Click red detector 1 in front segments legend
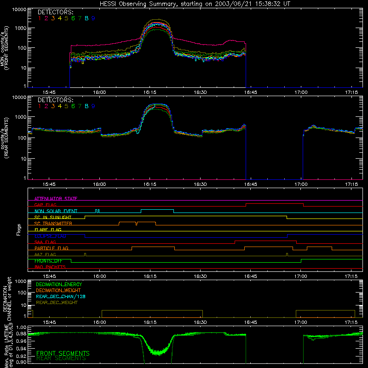Screen dimensions: 368x368 point(40,18)
